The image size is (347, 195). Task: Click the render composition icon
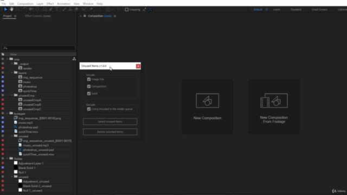(x=20, y=68)
